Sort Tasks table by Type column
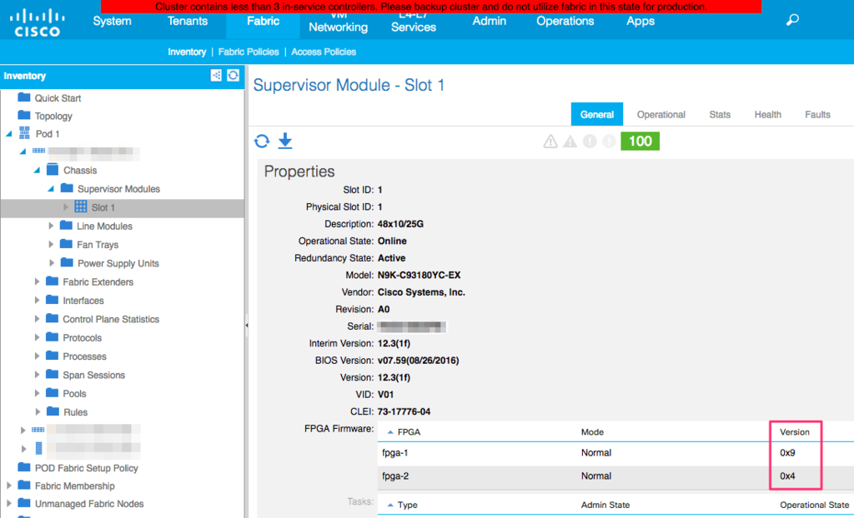This screenshot has width=854, height=518. 407,505
